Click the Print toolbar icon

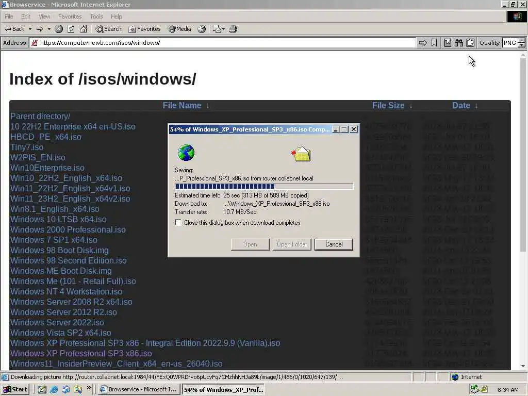click(x=233, y=29)
